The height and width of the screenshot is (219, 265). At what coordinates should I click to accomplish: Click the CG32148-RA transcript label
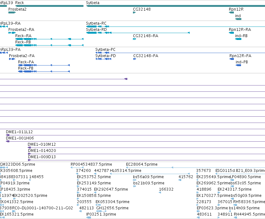pyautogui.click(x=145, y=36)
